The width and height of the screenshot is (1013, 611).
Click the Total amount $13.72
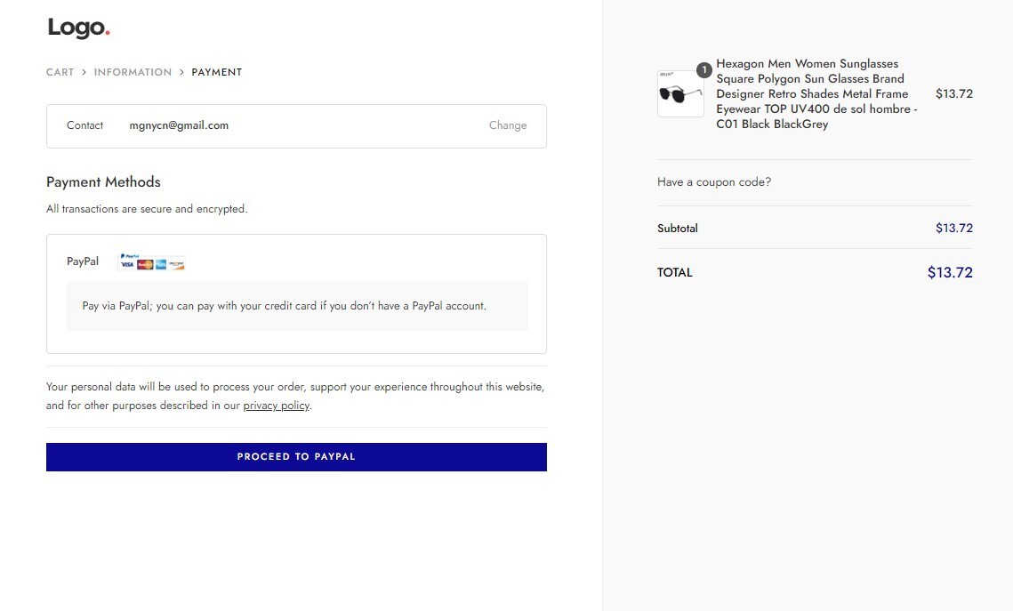(x=950, y=272)
